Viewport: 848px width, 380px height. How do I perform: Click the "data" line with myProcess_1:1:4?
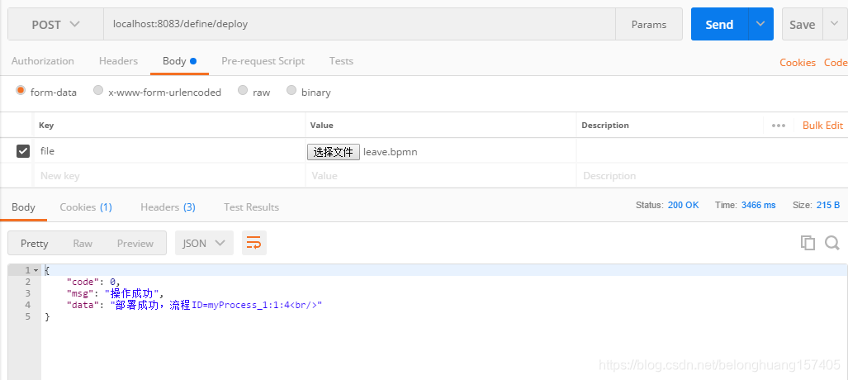point(194,306)
